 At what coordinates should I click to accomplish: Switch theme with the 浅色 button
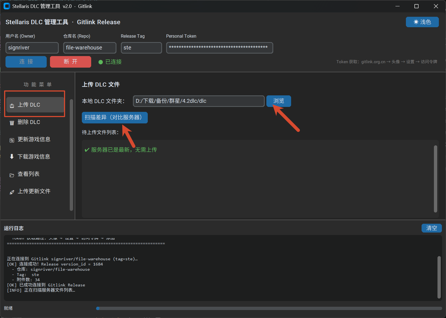click(422, 22)
